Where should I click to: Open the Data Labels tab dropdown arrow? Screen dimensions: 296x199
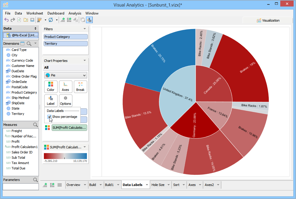[x=147, y=185]
